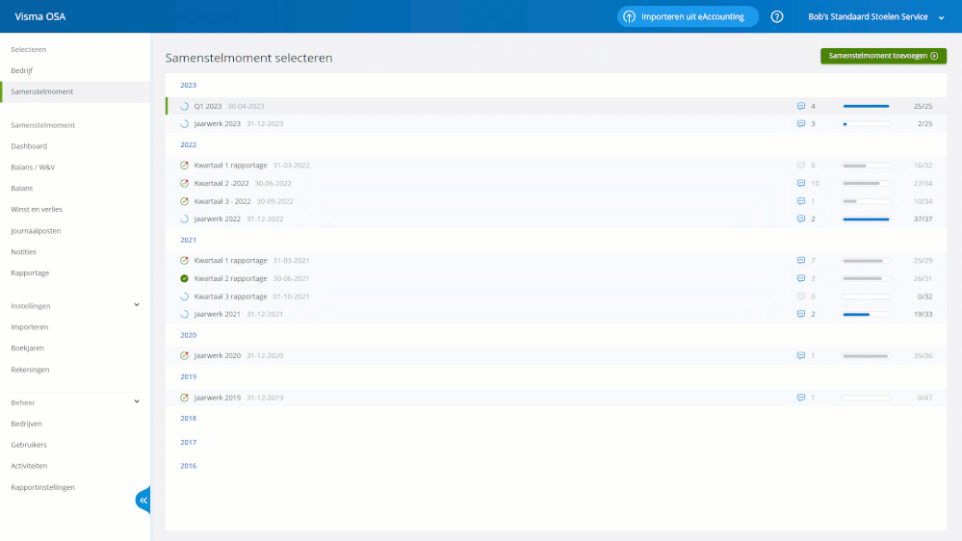
Task: Click the green completed icon for Kwartaal 2 rapportage 2021
Action: 184,278
